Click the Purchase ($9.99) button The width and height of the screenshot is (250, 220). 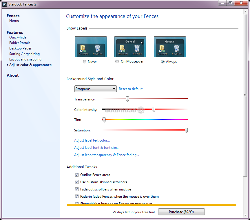pyautogui.click(x=181, y=212)
